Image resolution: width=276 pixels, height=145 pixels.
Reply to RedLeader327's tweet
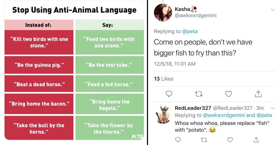[178, 140]
